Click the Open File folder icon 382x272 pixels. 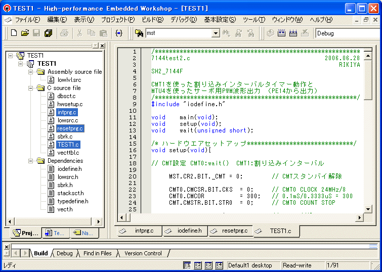[x=25, y=33]
